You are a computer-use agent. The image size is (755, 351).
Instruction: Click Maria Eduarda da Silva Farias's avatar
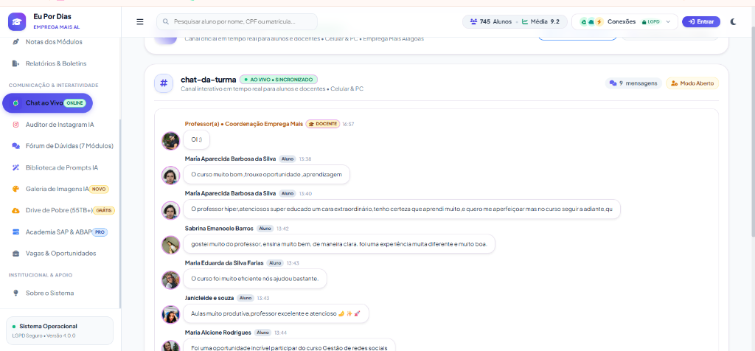170,279
